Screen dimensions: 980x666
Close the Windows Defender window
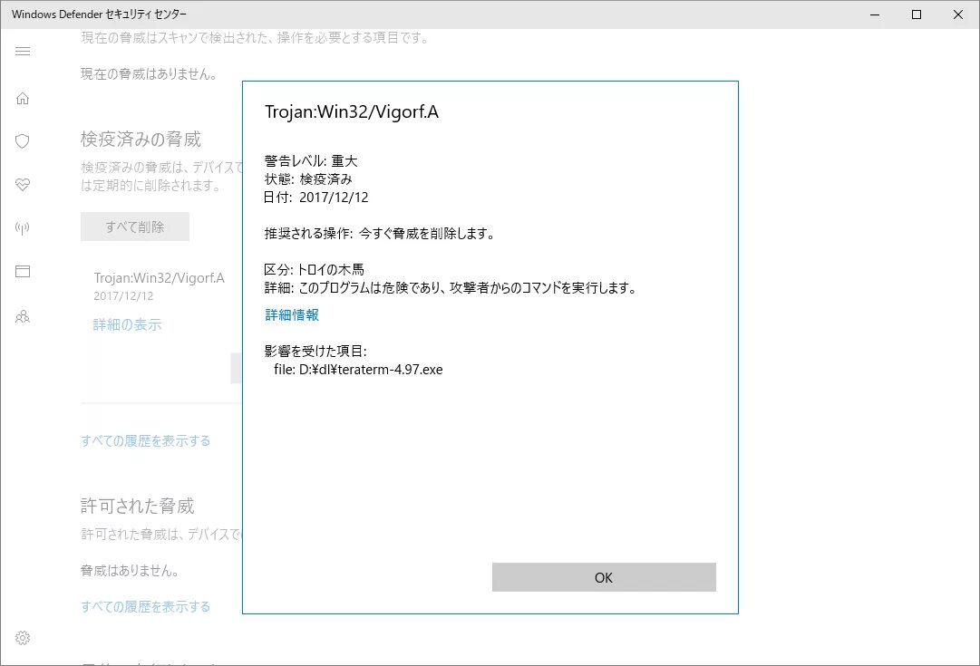tap(957, 14)
